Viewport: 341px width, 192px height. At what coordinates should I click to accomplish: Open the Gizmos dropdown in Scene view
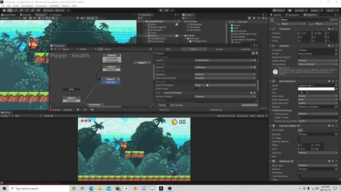tap(92, 18)
